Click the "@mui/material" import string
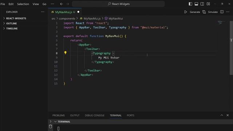 pyautogui.click(x=153, y=28)
